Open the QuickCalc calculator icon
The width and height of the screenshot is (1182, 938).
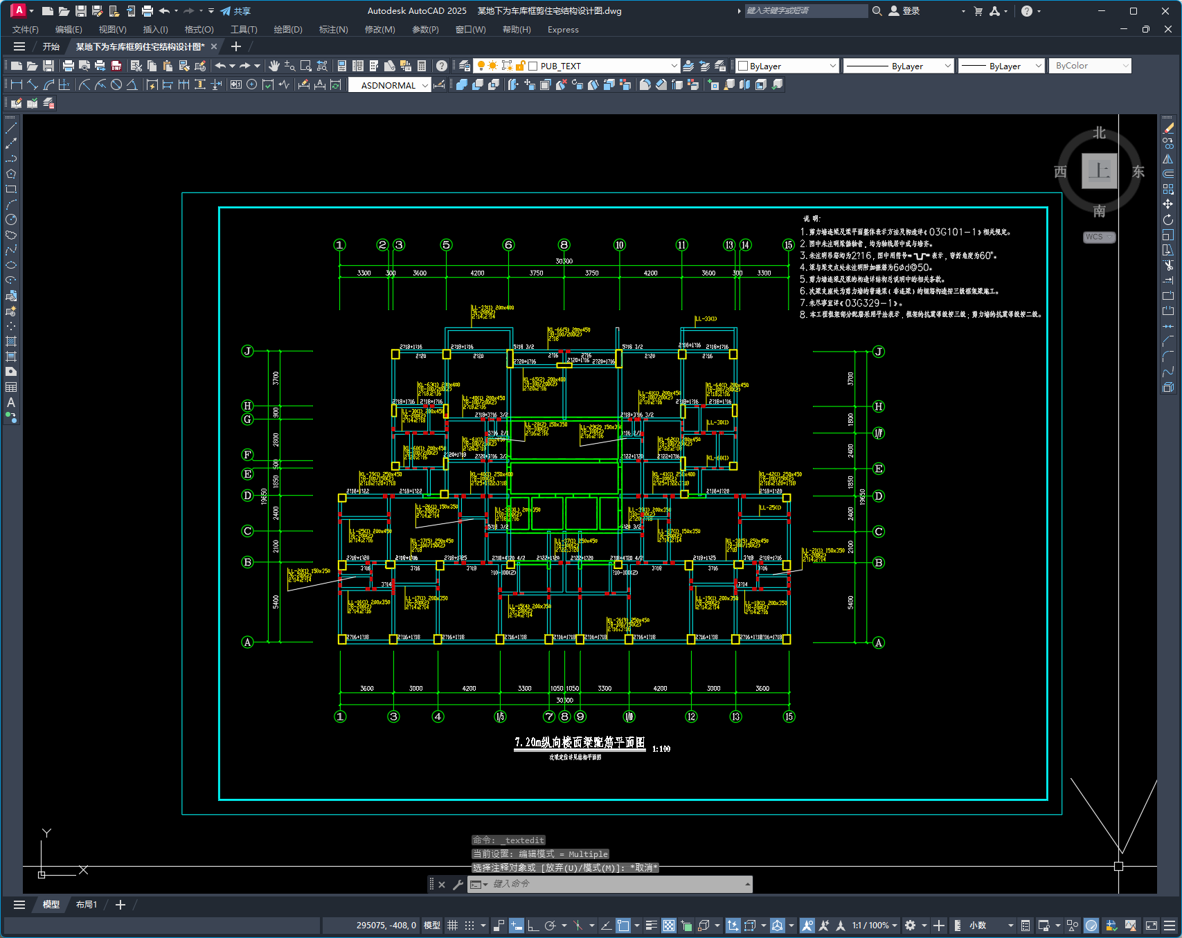coord(422,66)
